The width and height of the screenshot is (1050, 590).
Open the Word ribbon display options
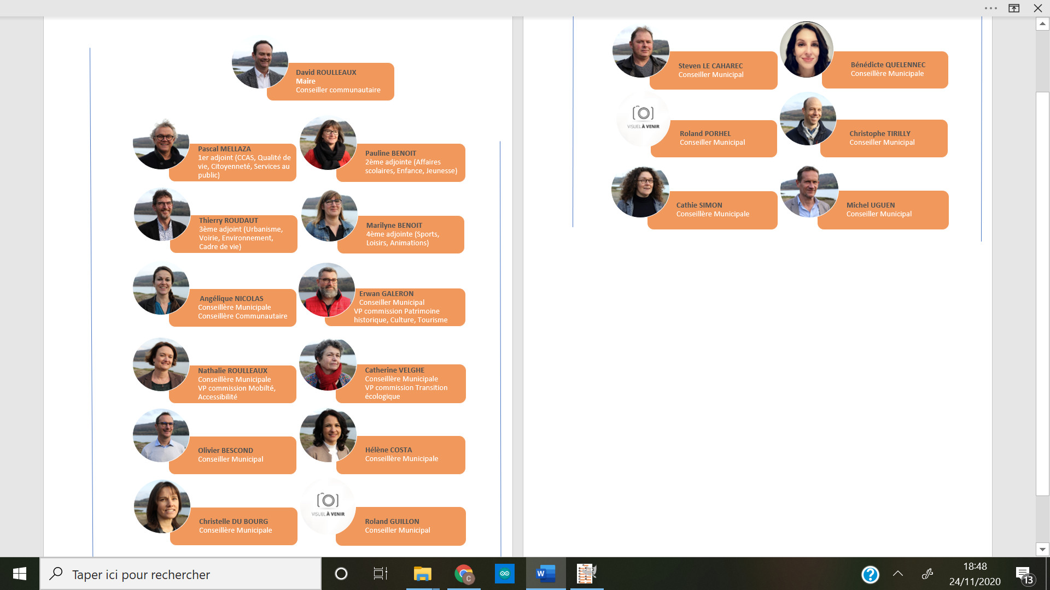(x=1014, y=8)
